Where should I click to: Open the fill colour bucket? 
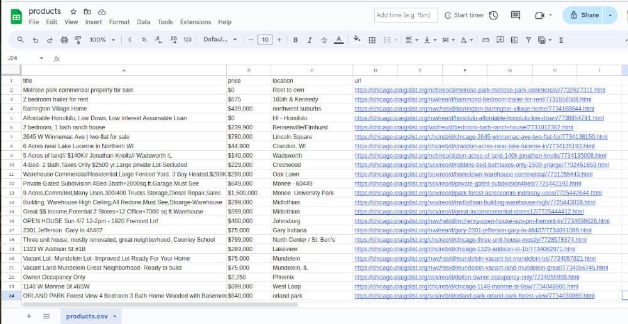click(357, 40)
